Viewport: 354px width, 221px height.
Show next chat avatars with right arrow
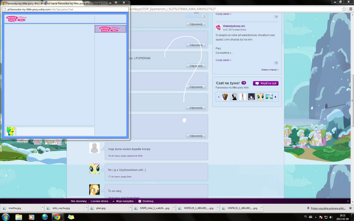pos(275,97)
